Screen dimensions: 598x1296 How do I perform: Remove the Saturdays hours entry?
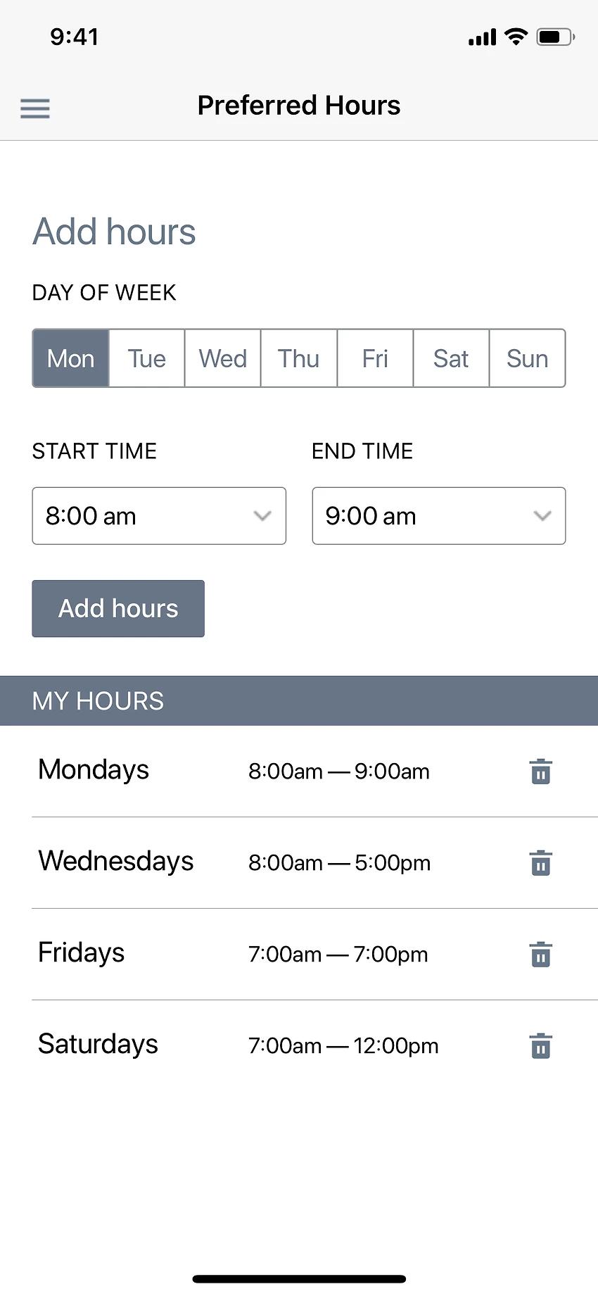(540, 1046)
